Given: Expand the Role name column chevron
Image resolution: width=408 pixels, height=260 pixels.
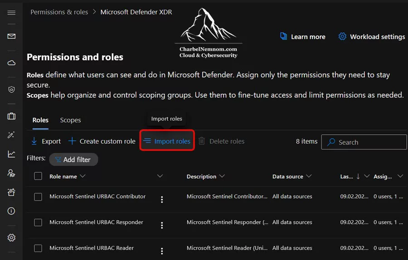Looking at the screenshot, I should click(x=83, y=176).
